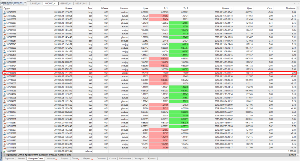Screen dimensions: 300x161
Task: Open the Алерты tab
Action: click(x=64, y=159)
